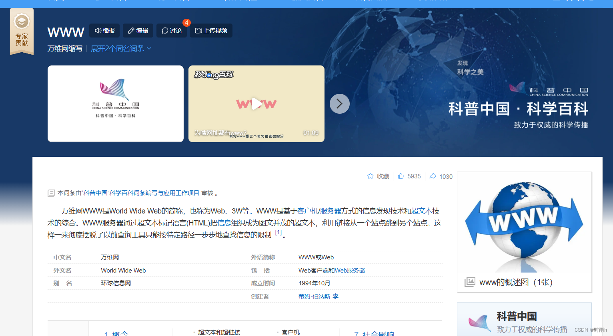
Task: Open the 蒂姆·伯纳斯-李 creator link
Action: point(319,296)
